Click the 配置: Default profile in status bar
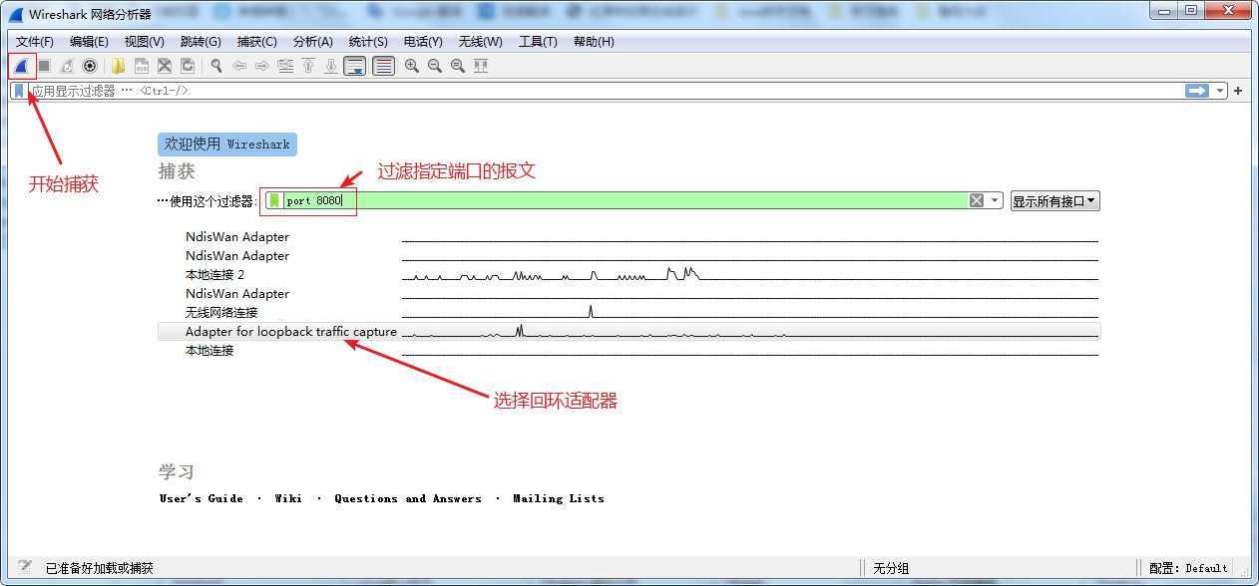 (1188, 568)
